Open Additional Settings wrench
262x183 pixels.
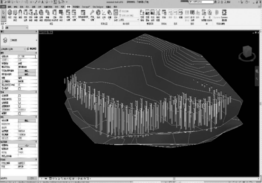click(x=92, y=15)
